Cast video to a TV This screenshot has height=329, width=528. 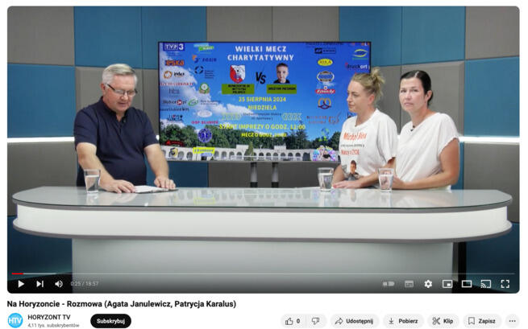point(486,284)
